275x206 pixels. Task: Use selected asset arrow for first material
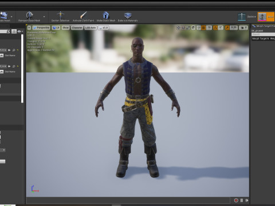pos(9,50)
